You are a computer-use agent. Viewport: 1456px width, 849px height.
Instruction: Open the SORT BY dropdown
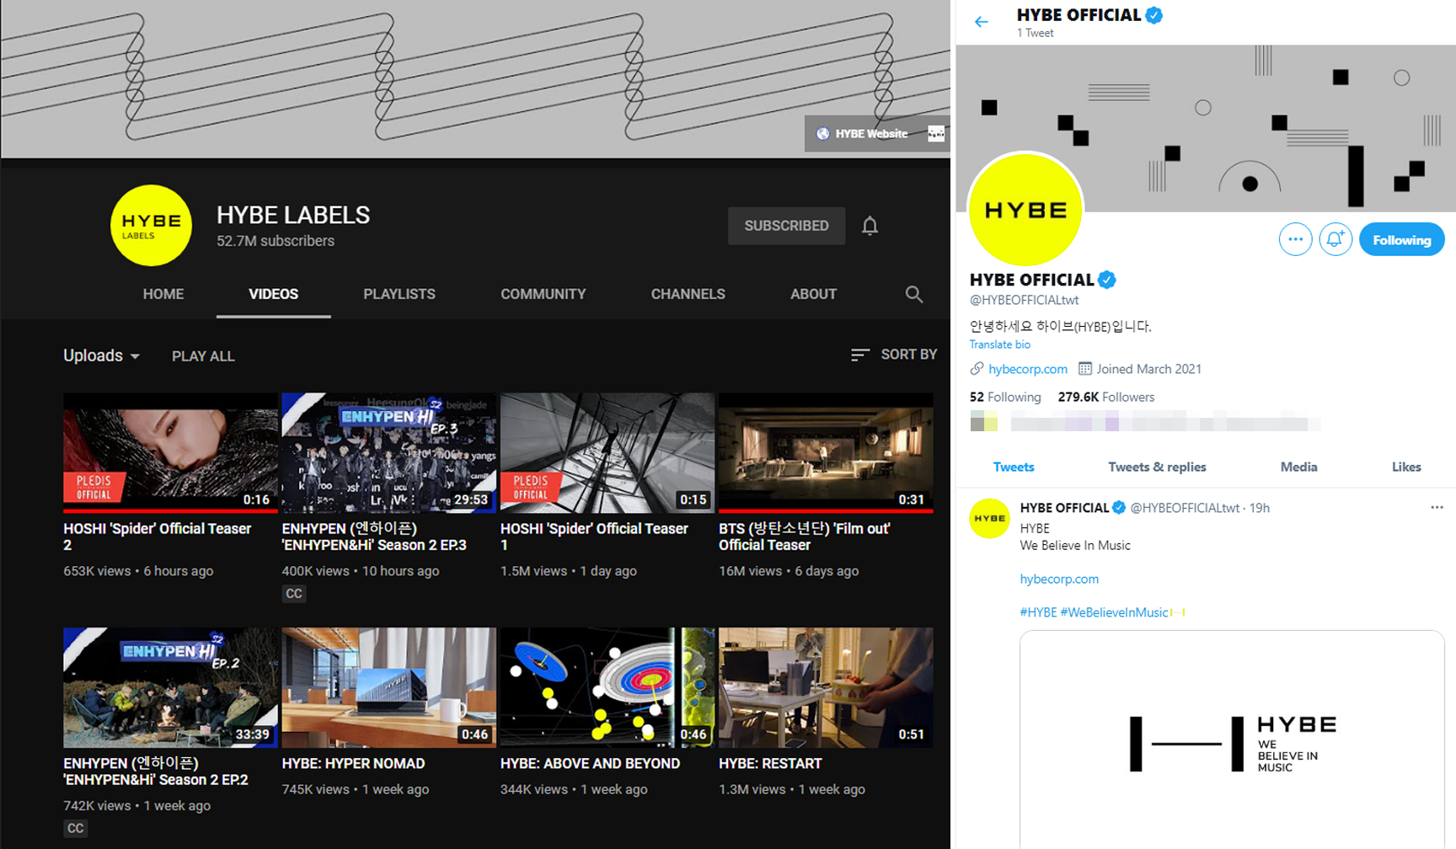click(893, 355)
